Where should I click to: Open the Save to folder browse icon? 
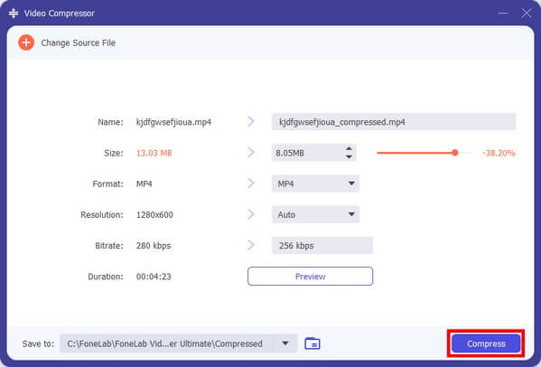click(312, 343)
